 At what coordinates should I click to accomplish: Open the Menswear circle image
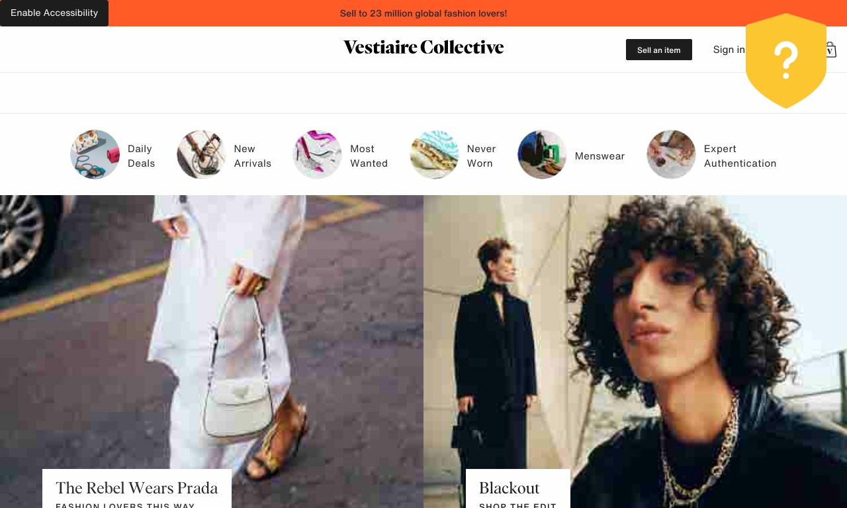pos(542,154)
